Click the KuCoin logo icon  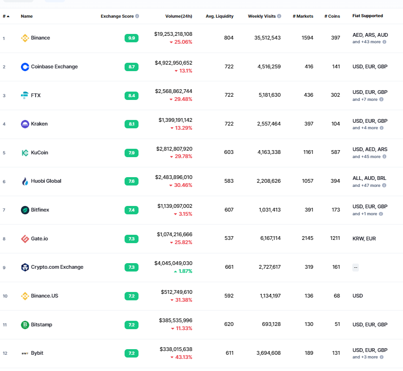pos(25,153)
